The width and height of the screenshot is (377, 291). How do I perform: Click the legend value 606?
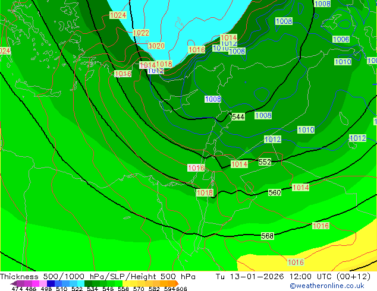click(181, 289)
